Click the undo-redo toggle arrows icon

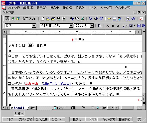coord(96,19)
